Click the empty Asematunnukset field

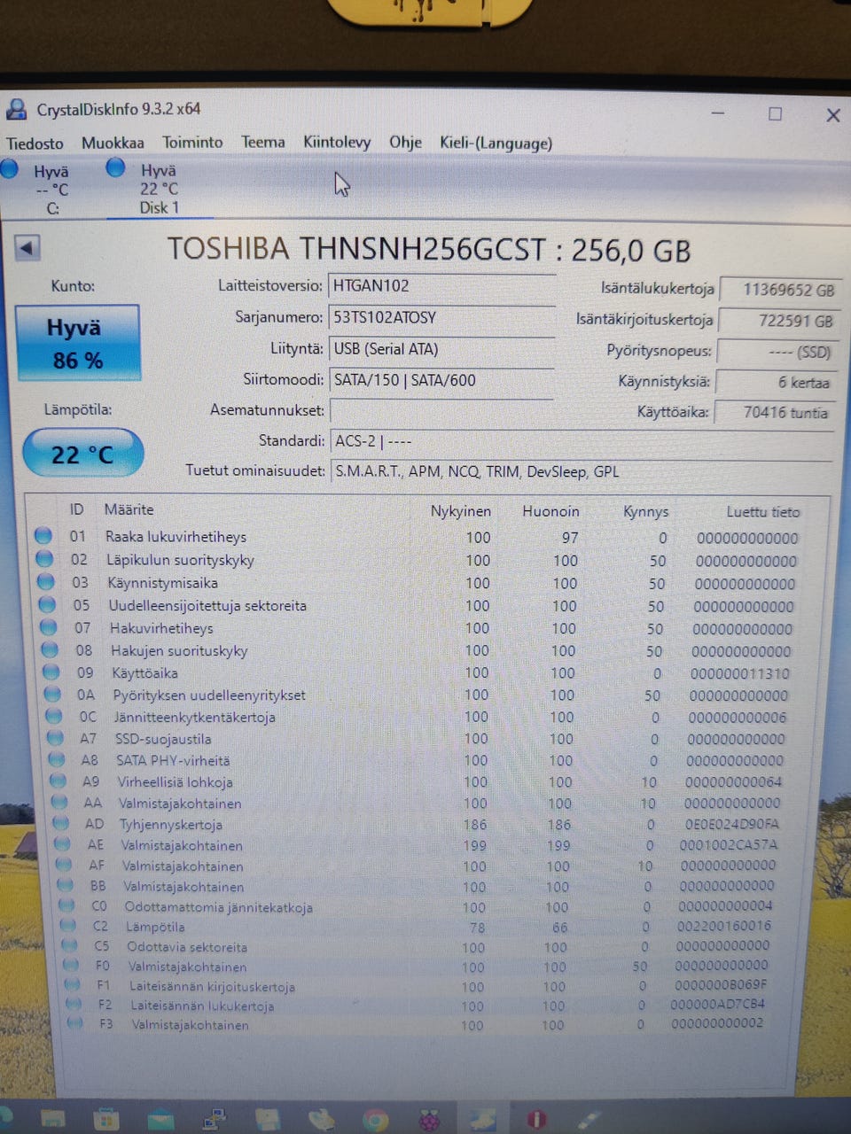(x=441, y=410)
